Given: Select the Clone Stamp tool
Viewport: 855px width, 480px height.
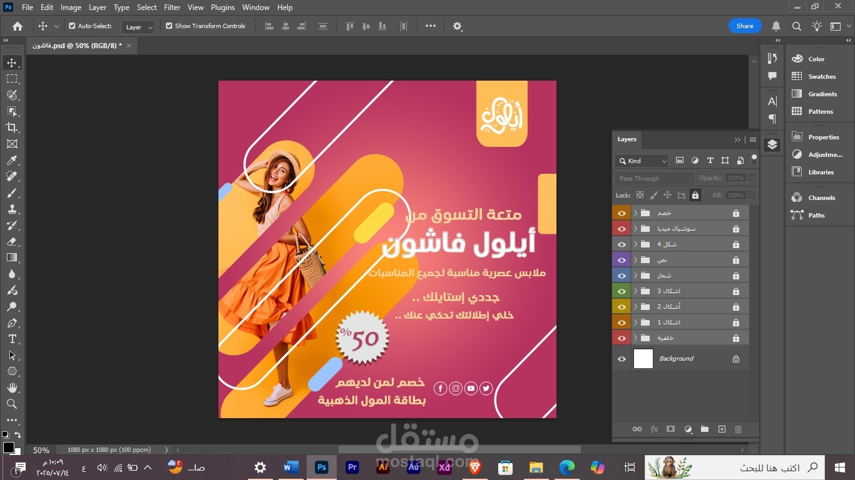Looking at the screenshot, I should [x=12, y=209].
